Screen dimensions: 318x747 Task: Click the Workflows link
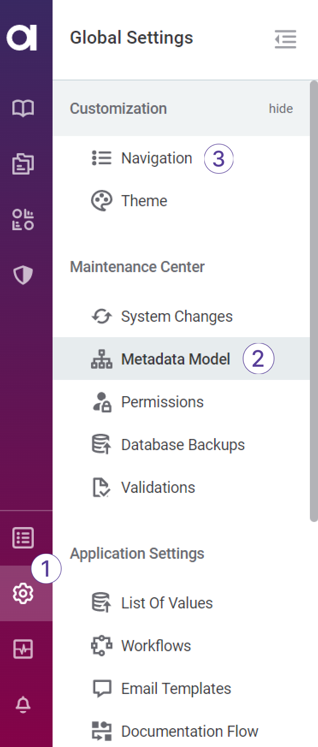coord(156,646)
